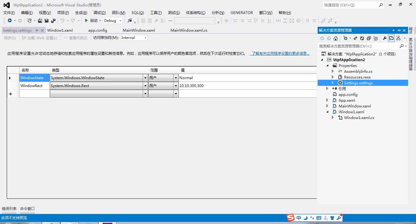This screenshot has height=224, width=416.
Task: Switch to the MainWindow.xaml.cs tab
Action: click(x=189, y=30)
